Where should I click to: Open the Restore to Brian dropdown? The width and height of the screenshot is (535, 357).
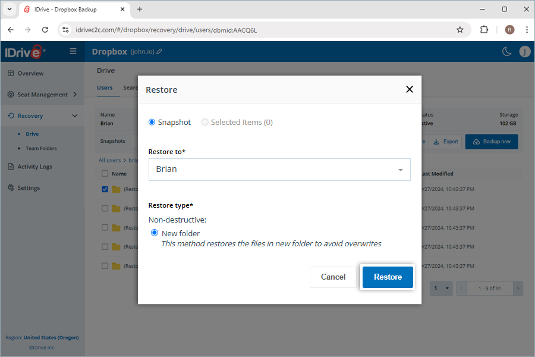[x=279, y=170]
